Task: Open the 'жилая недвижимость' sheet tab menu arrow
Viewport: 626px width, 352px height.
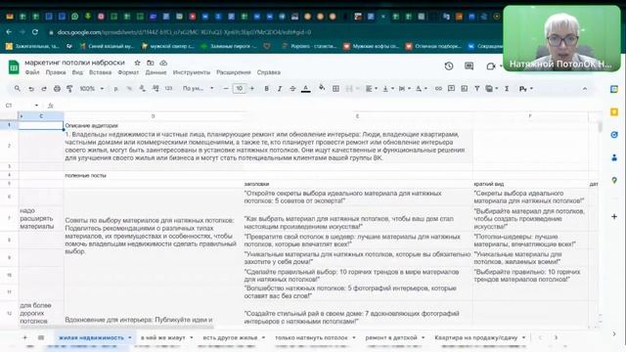Action: pos(130,337)
